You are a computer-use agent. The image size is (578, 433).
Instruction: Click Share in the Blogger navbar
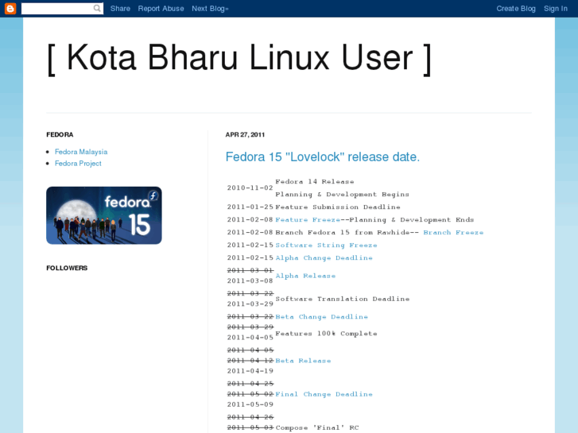point(120,9)
